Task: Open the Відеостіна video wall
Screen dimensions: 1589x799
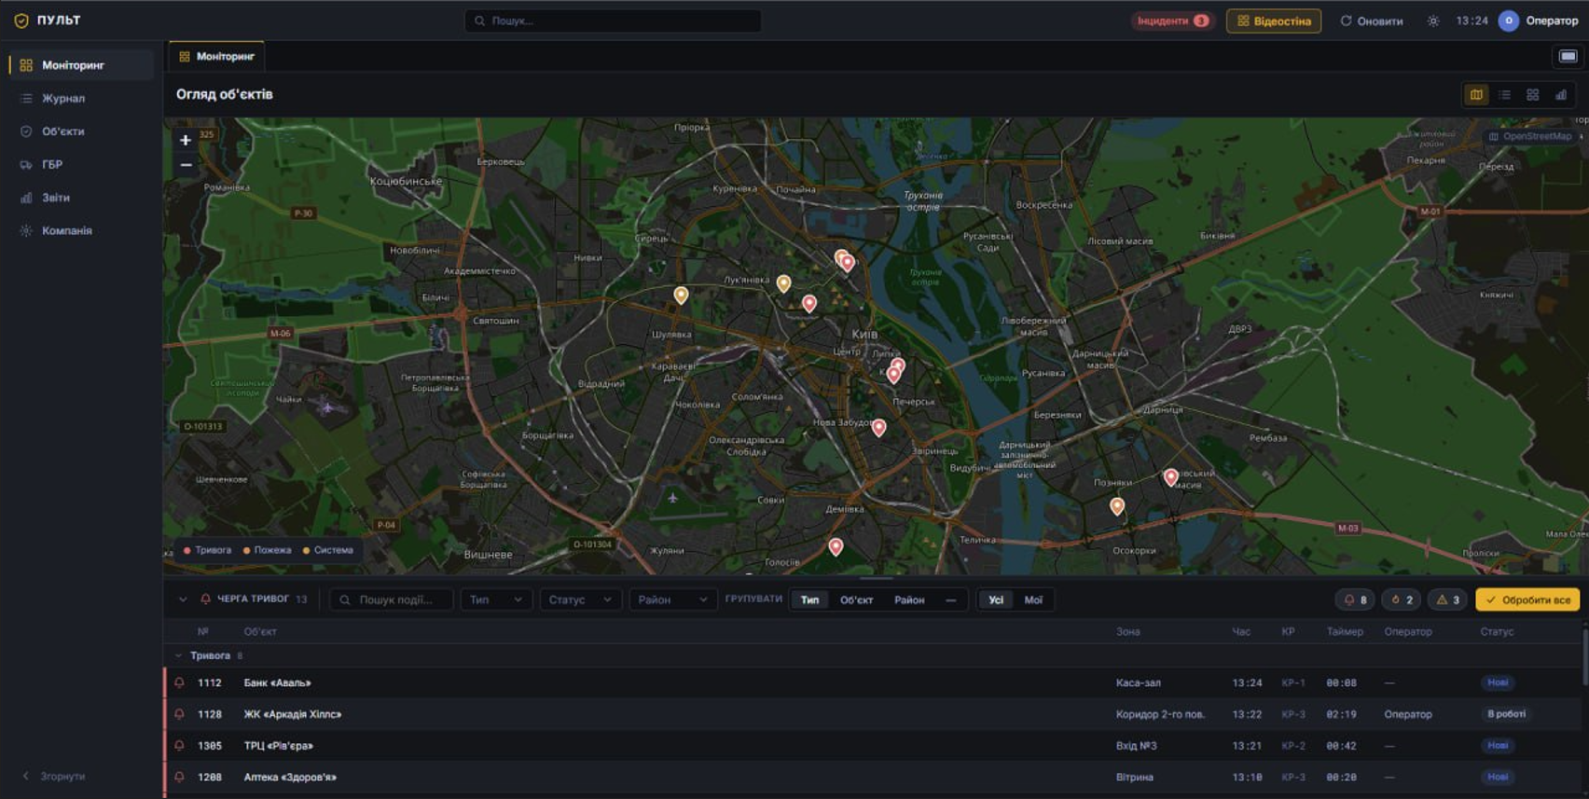Action: [1274, 21]
